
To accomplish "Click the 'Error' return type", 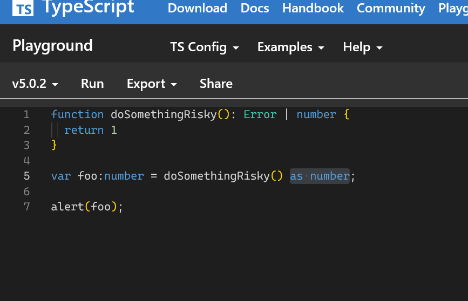I will click(x=260, y=114).
